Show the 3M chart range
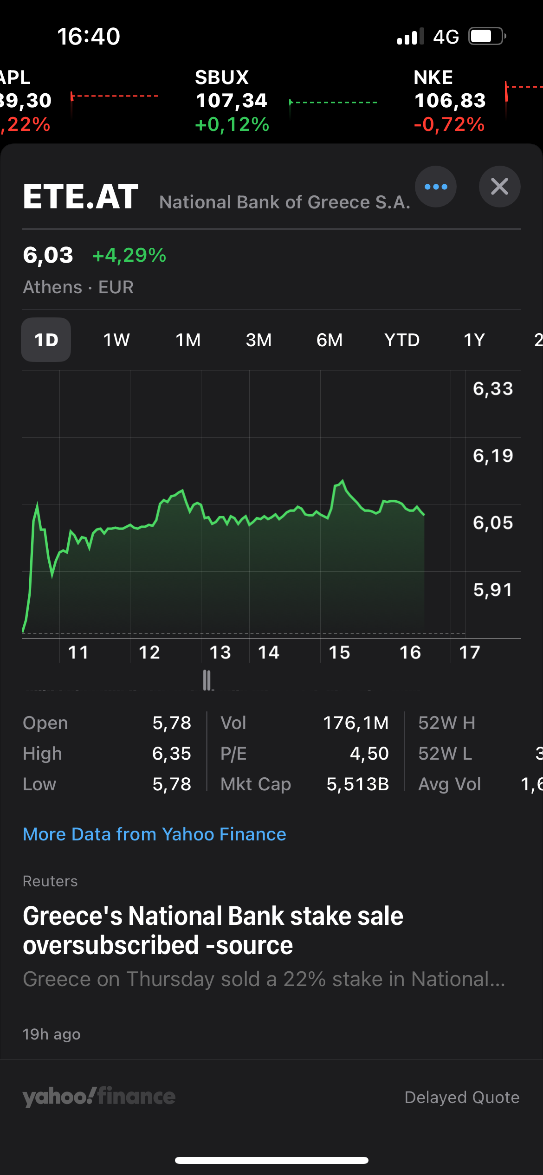The width and height of the screenshot is (543, 1175). pos(259,340)
